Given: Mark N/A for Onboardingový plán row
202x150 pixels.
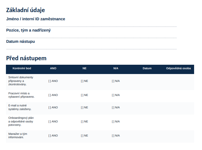Looking at the screenshot, I should coord(116,122).
